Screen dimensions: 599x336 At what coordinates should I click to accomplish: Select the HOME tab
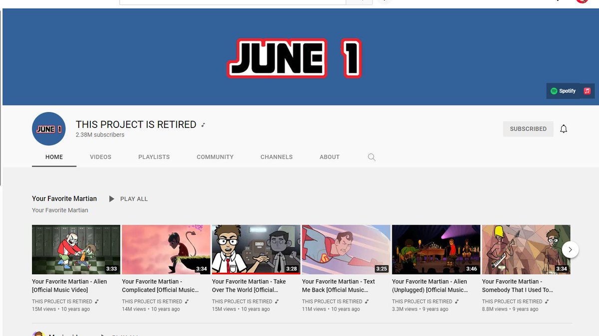54,157
